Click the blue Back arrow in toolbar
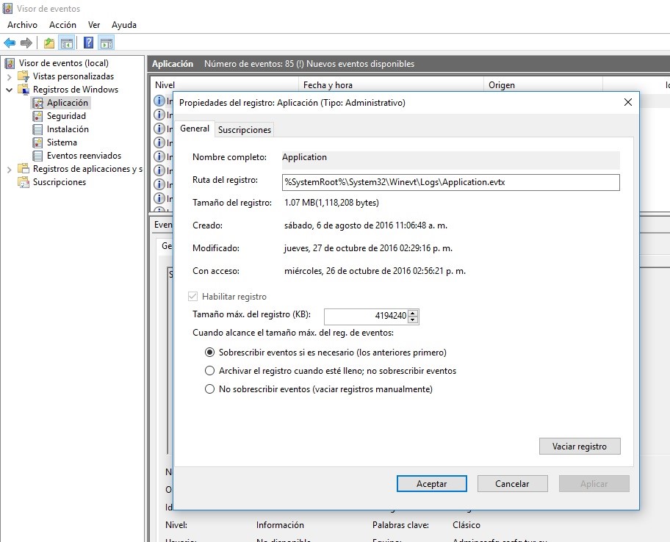Screen dimensions: 670x542 [x=10, y=43]
